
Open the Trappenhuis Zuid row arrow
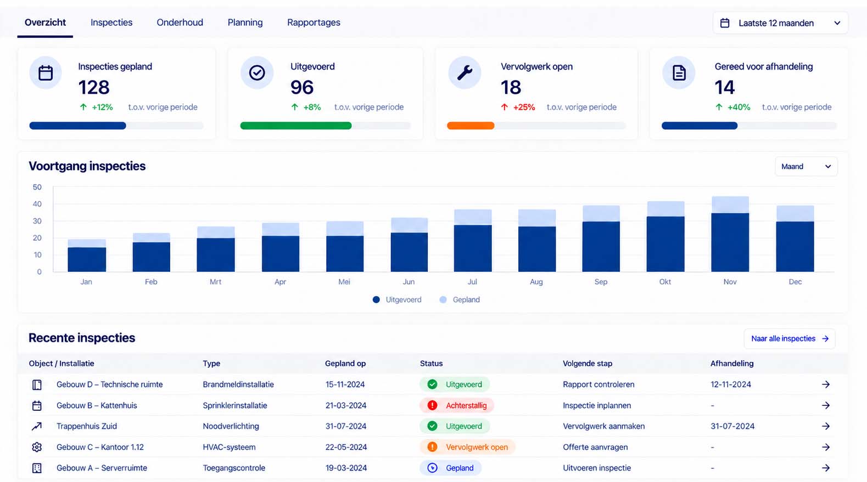point(825,426)
